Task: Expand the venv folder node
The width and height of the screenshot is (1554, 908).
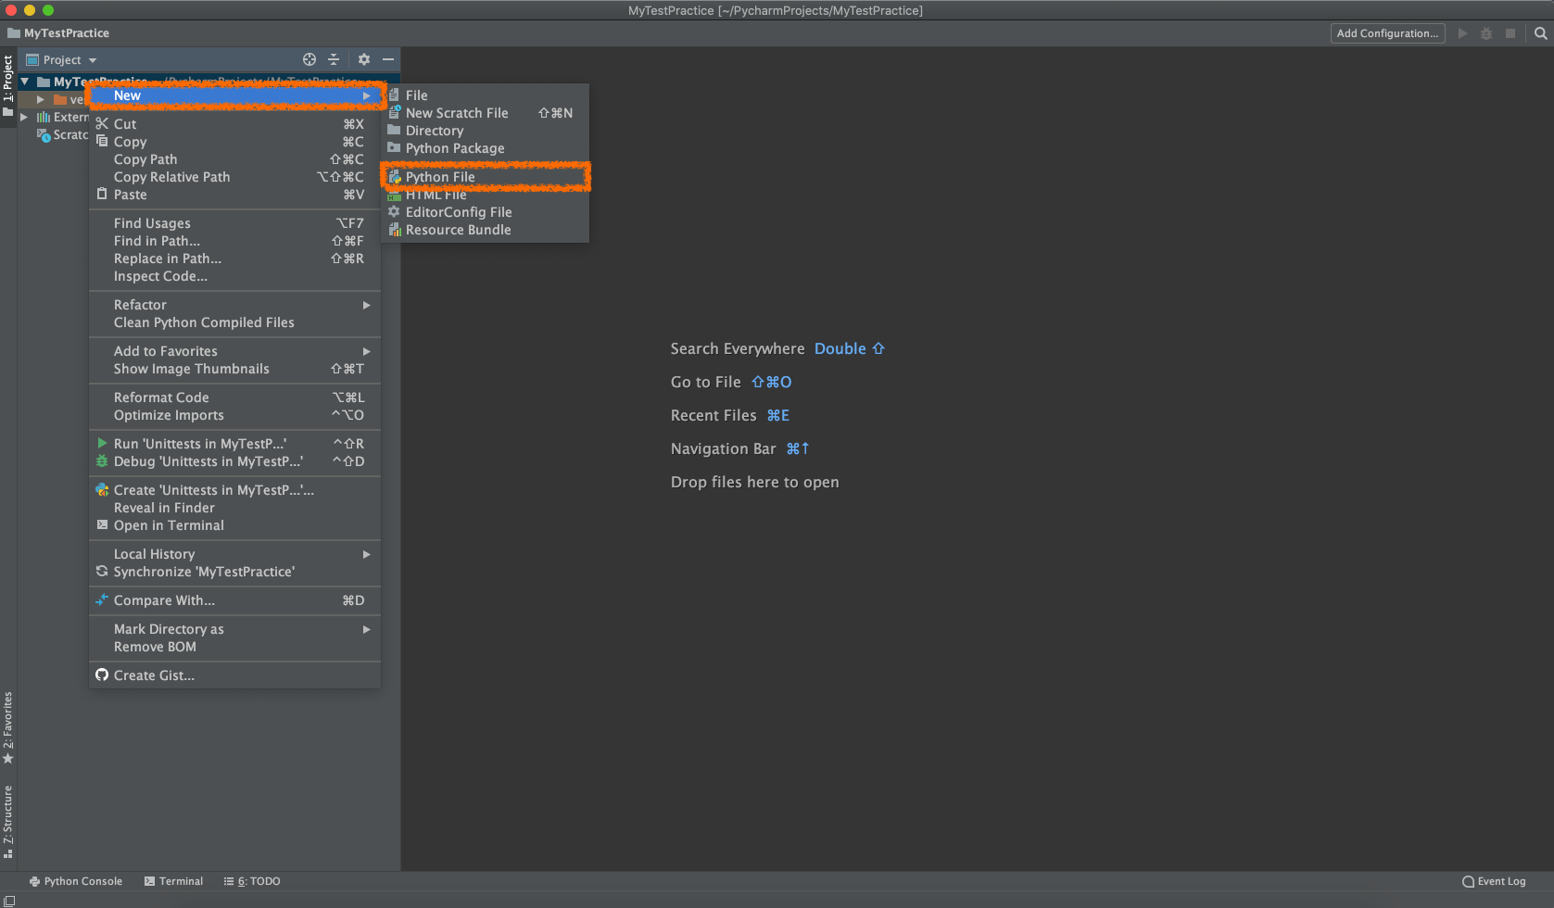Action: [x=41, y=99]
